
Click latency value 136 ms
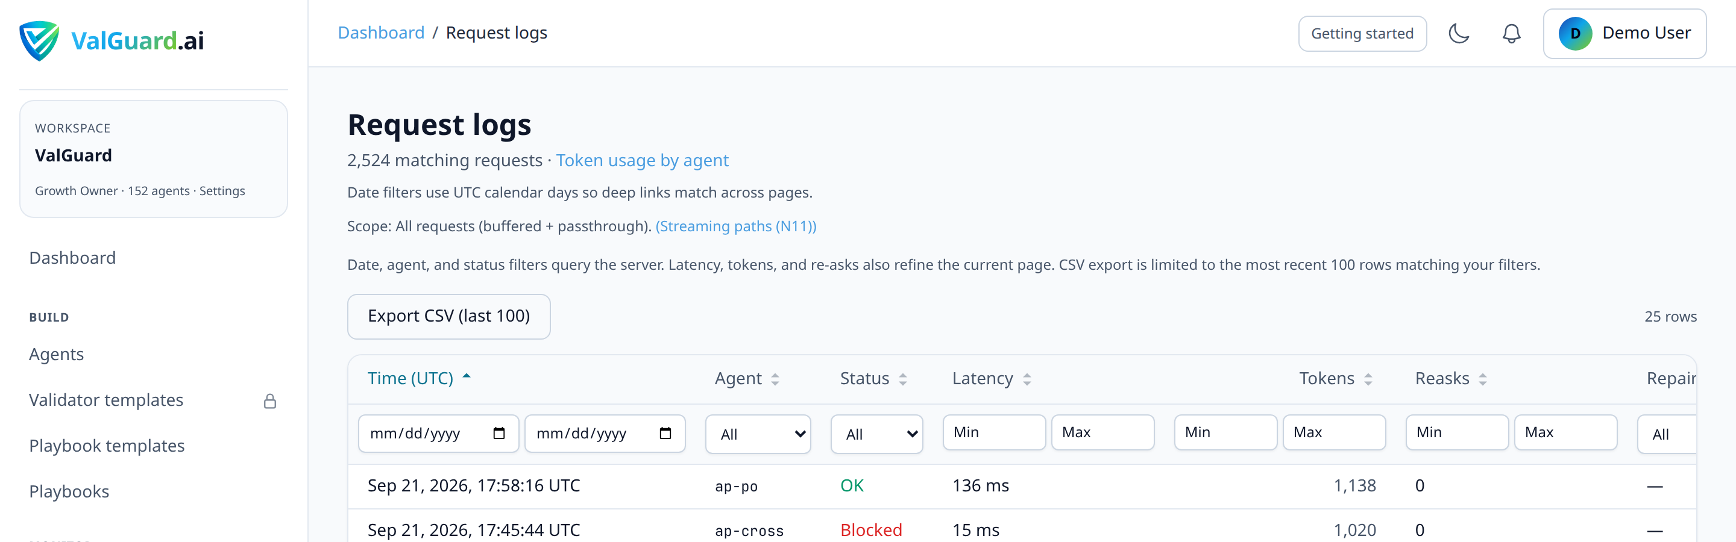pos(981,485)
